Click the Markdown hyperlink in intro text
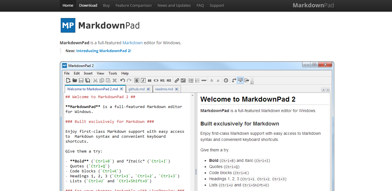392x191 pixels. click(133, 43)
